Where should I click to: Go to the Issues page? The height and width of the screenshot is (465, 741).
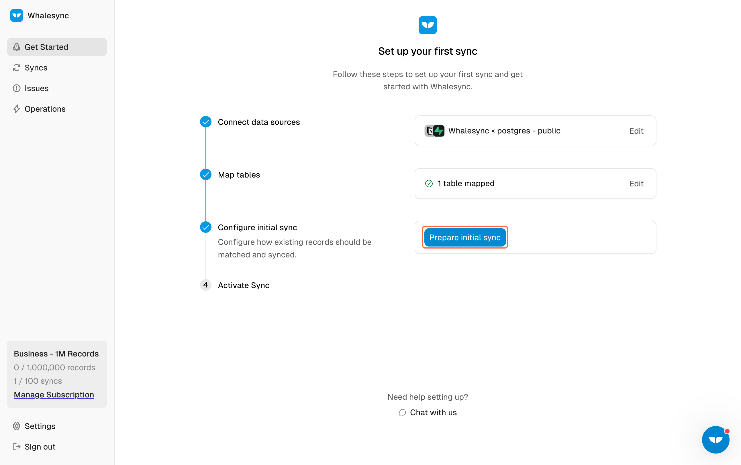57,88
